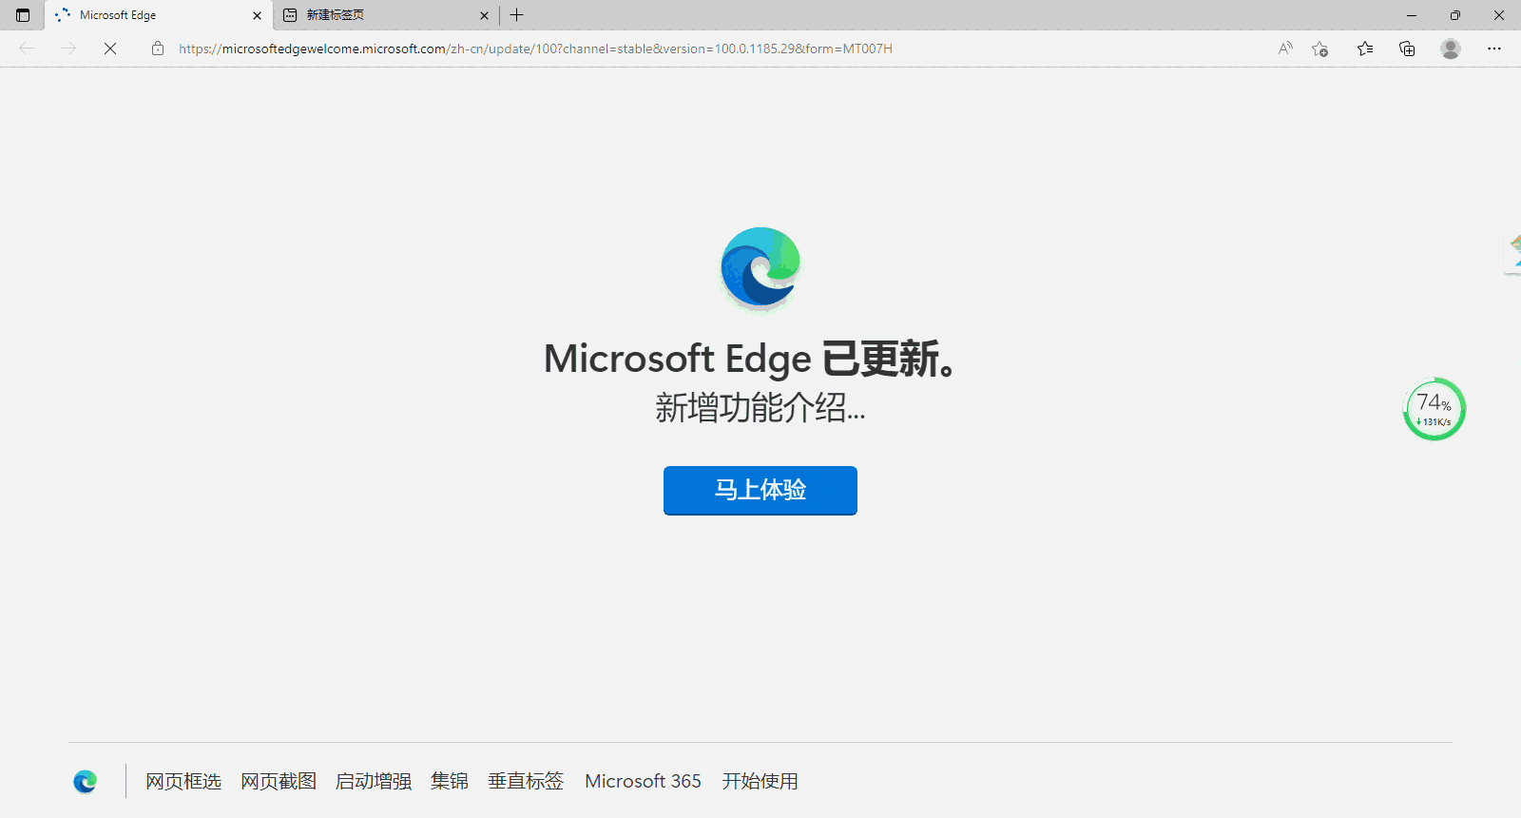Open the Collections panel
Viewport: 1521px width, 818px height.
click(x=1407, y=49)
